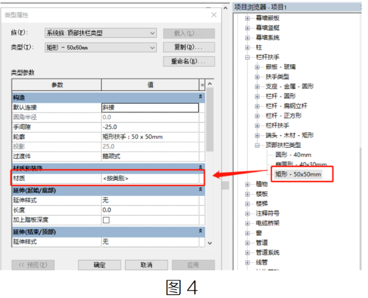
Task: Select the 顶部扶栏类型 tree label
Action: (283, 145)
